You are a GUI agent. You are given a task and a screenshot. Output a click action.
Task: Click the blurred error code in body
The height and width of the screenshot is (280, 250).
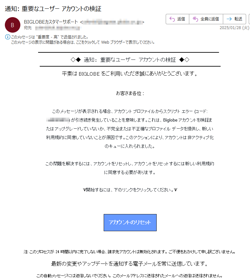tap(58, 120)
